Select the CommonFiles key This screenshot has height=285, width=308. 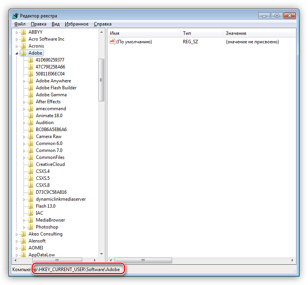[x=50, y=157]
